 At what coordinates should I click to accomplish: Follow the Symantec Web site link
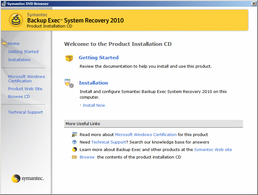pos(213,150)
